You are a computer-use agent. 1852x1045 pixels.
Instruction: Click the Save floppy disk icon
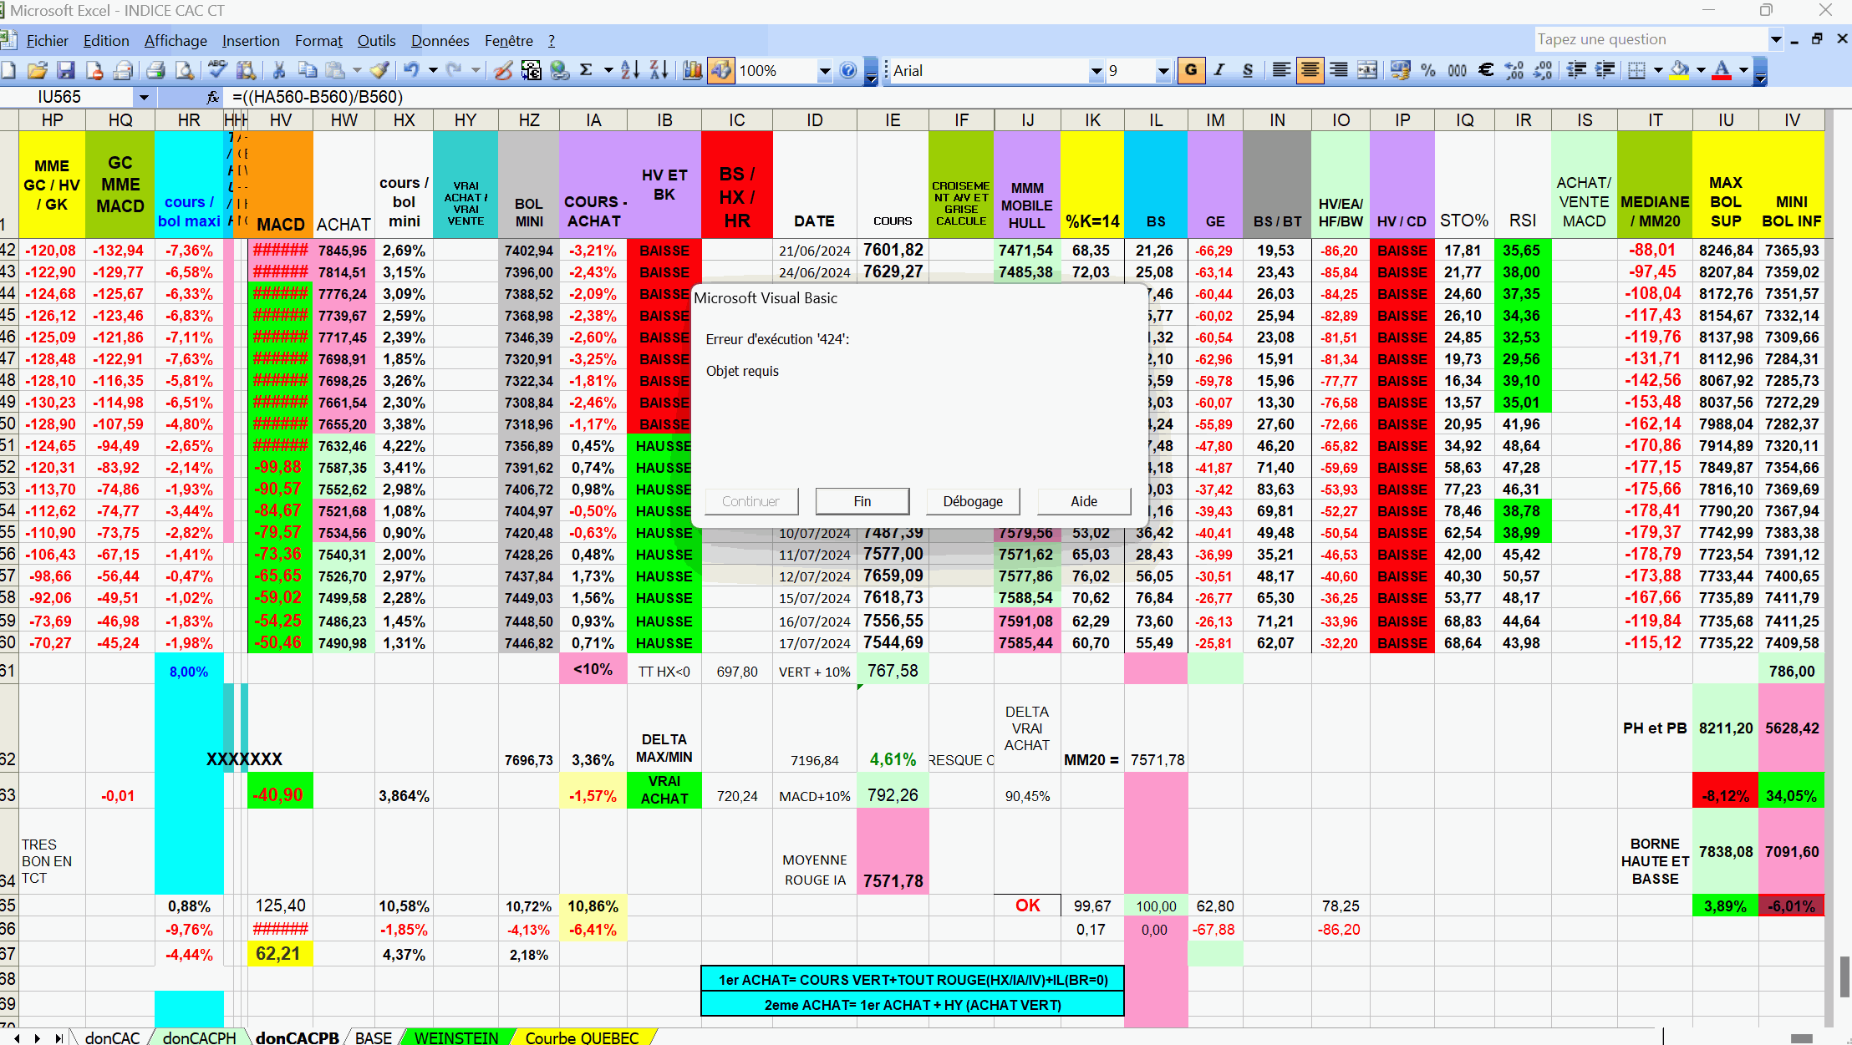(65, 71)
